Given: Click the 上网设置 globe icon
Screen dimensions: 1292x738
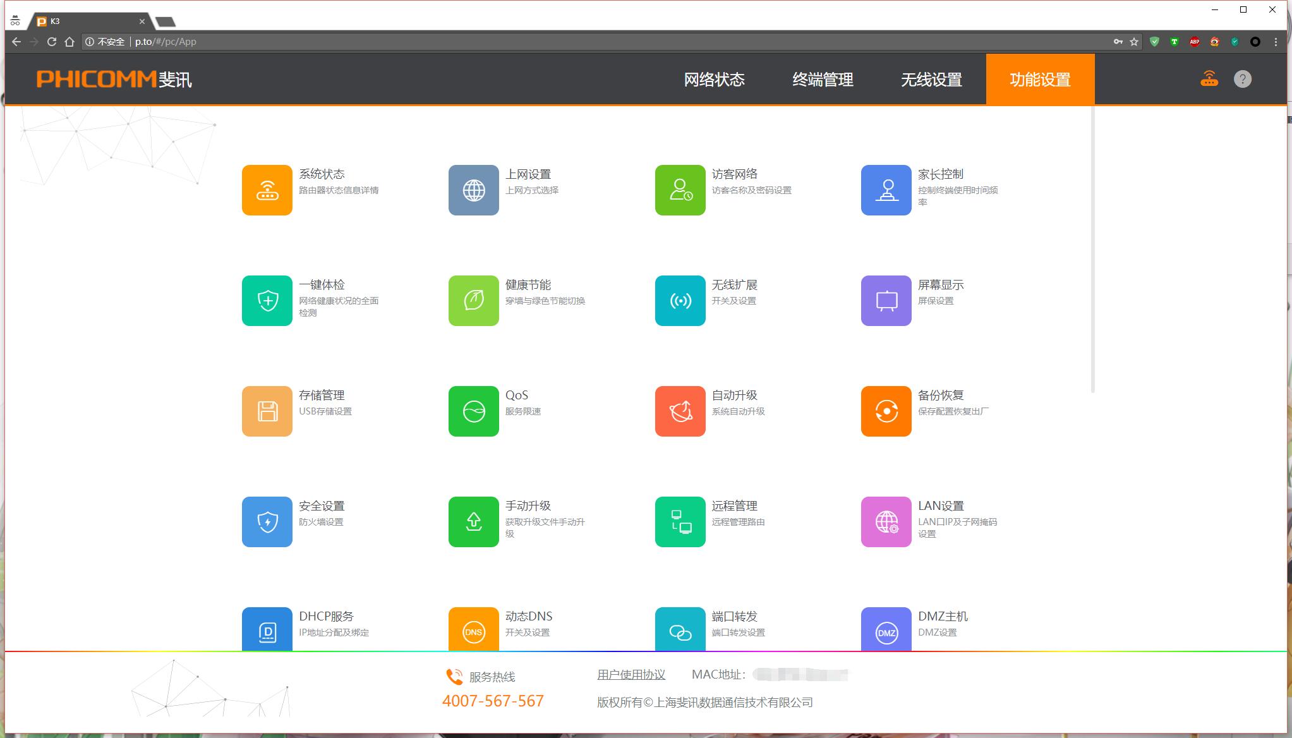Looking at the screenshot, I should point(473,190).
